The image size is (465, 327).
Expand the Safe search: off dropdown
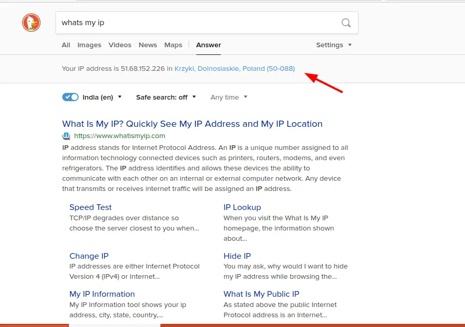tap(166, 97)
